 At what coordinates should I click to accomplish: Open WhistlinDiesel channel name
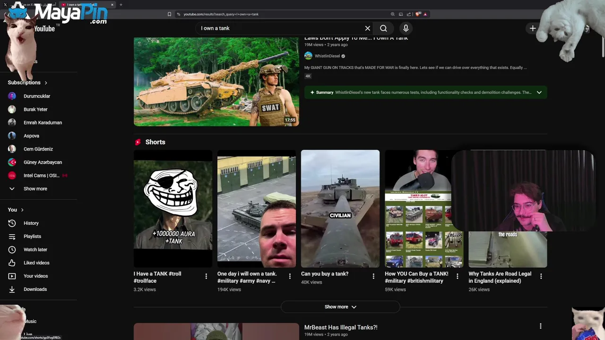(x=328, y=56)
